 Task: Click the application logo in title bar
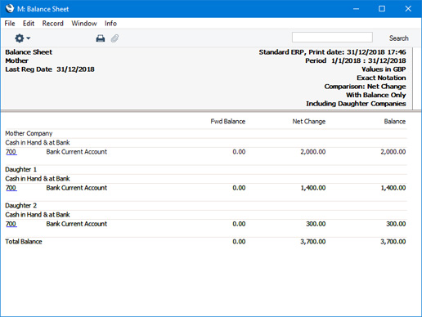(x=9, y=9)
